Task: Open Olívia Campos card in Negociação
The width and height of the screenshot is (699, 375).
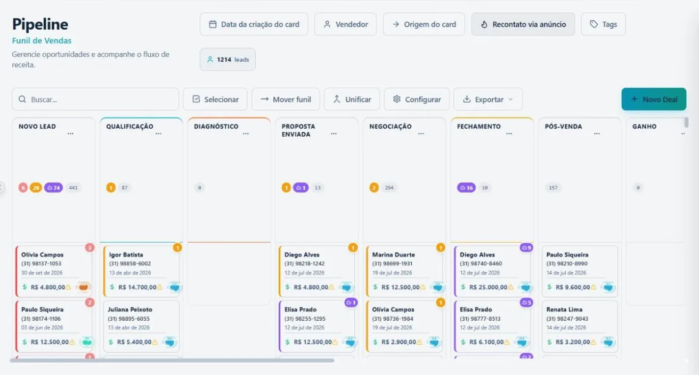Action: coord(405,326)
